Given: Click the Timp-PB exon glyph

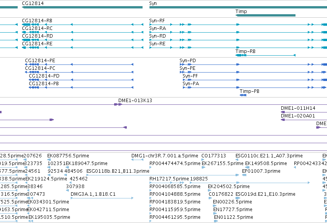Looking at the screenshot, I should tap(243, 95).
